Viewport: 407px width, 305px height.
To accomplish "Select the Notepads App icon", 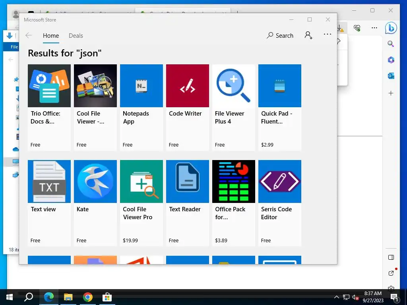I will (141, 86).
